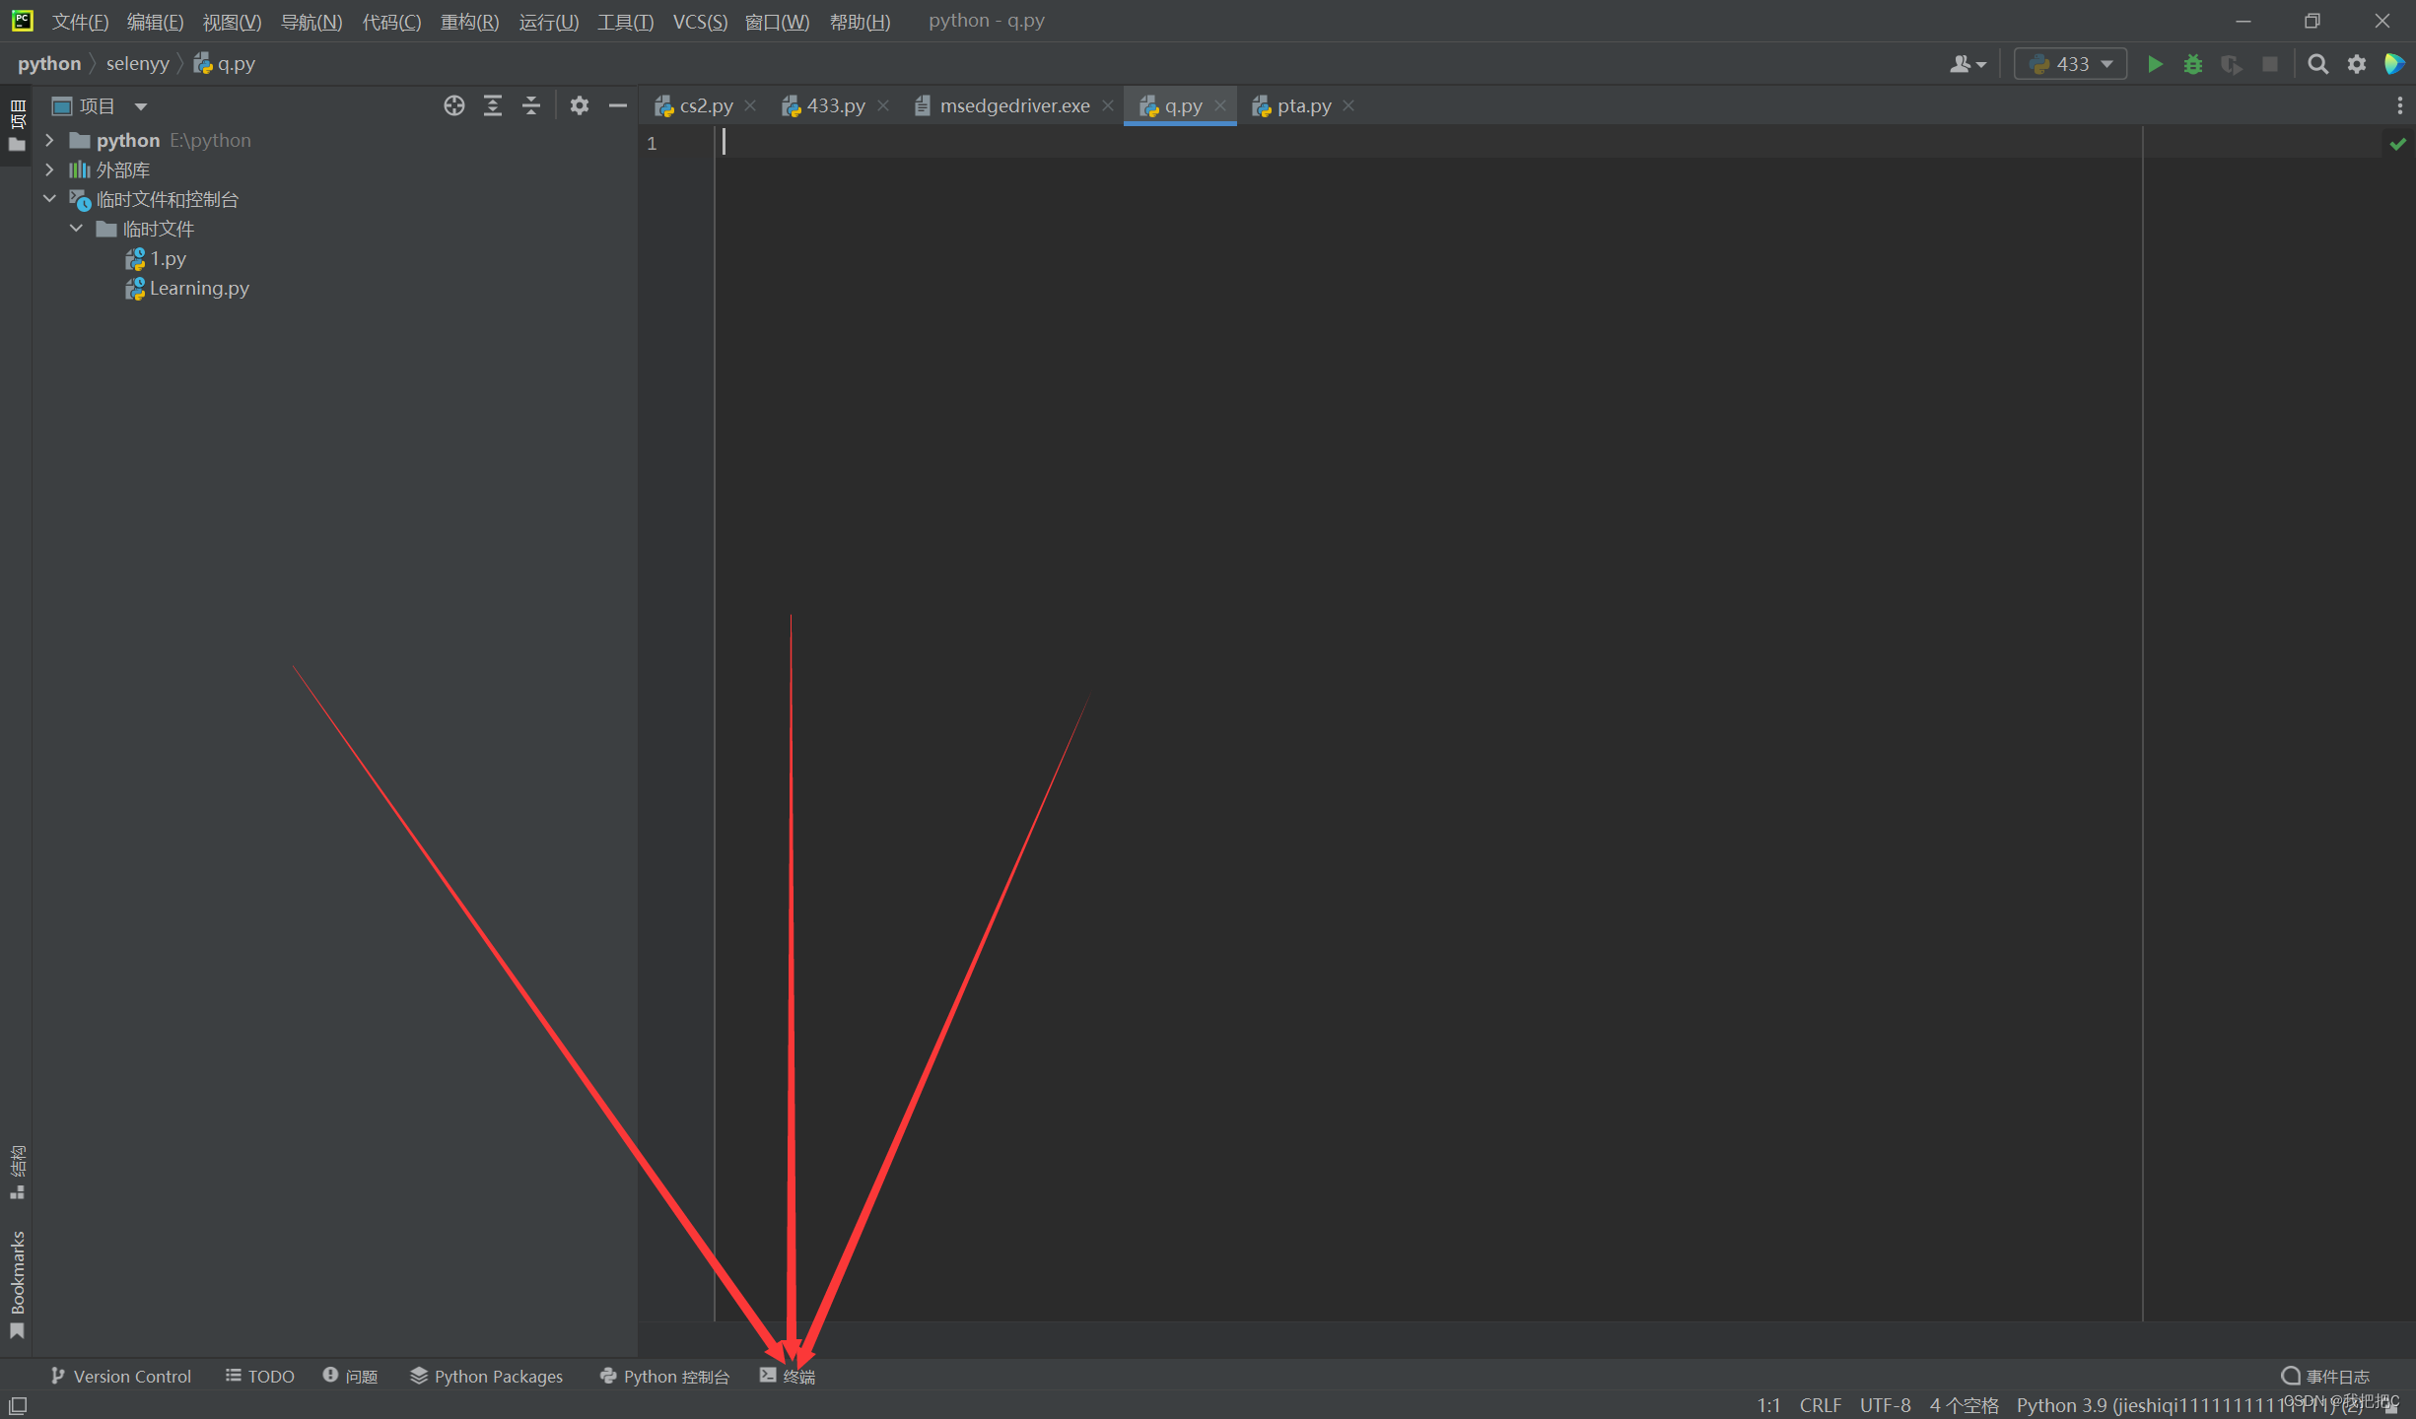Image resolution: width=2416 pixels, height=1419 pixels.
Task: Open the Version Control tool window
Action: point(120,1376)
